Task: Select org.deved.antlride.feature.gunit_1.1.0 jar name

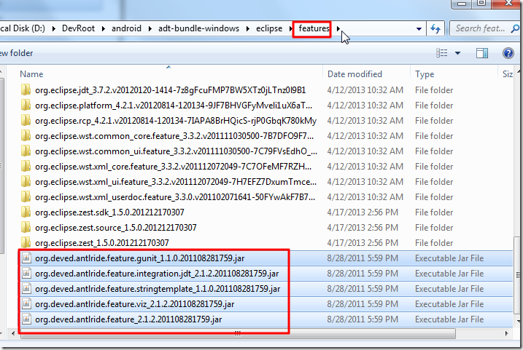Action: 140,258
